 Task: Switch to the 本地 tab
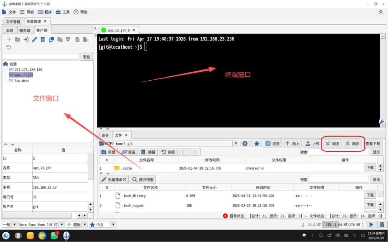click(x=10, y=30)
